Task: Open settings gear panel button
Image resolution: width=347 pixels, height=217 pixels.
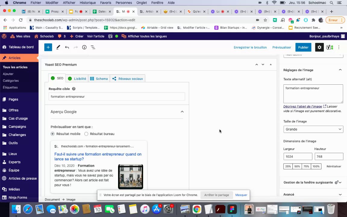Action: [x=319, y=47]
